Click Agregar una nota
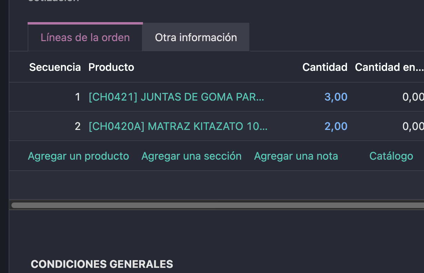 (296, 156)
